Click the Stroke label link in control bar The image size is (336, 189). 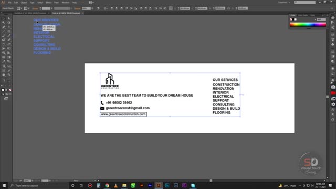pyautogui.click(x=35, y=8)
